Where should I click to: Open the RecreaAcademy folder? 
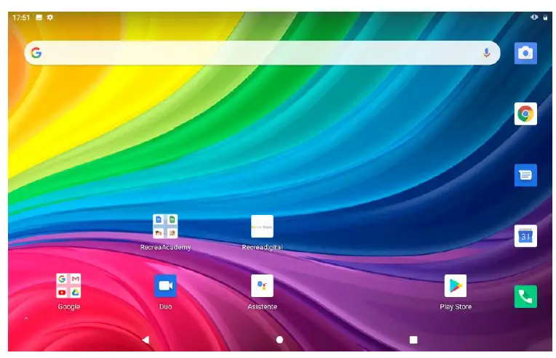(x=165, y=226)
